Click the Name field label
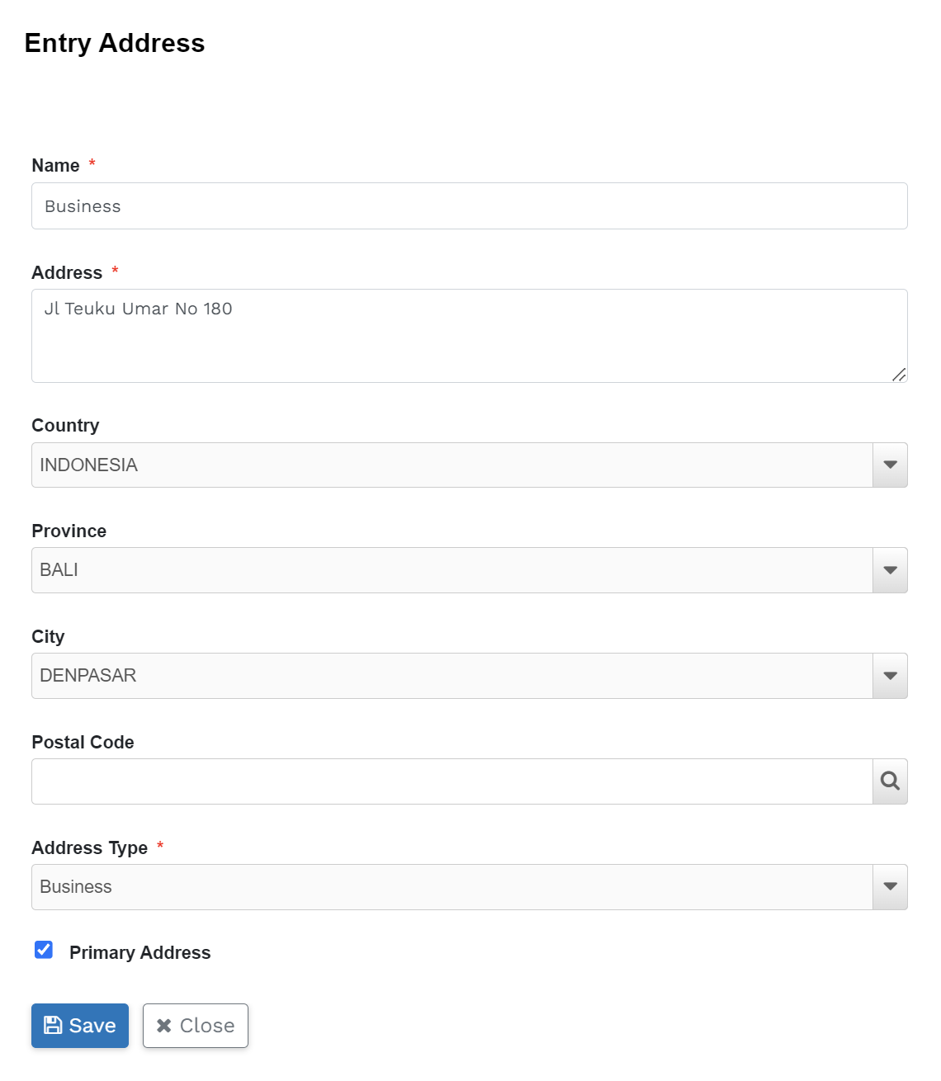The height and width of the screenshot is (1081, 941). (55, 165)
